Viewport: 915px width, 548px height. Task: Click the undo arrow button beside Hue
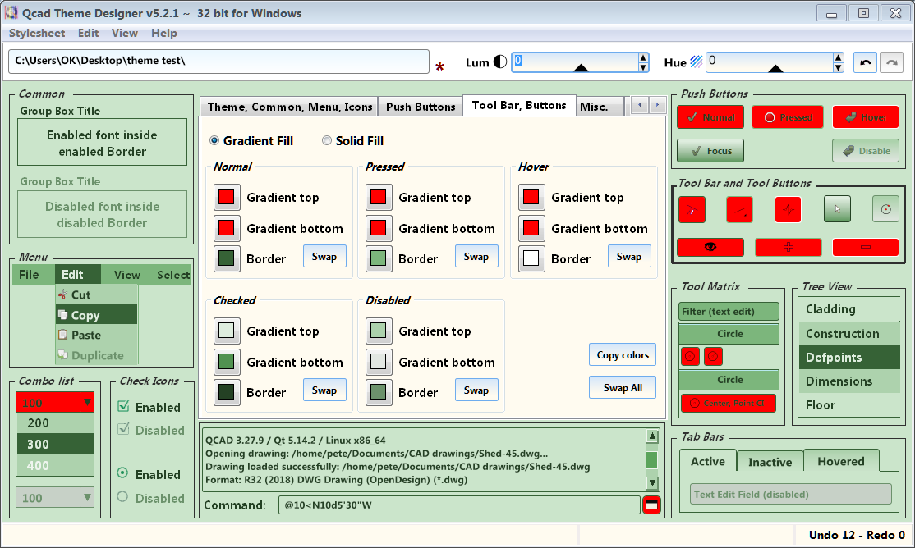click(x=865, y=62)
